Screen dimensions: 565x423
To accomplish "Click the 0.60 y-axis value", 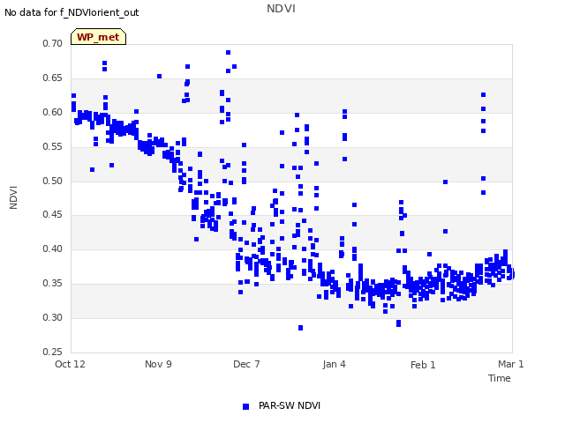I will click(53, 112).
